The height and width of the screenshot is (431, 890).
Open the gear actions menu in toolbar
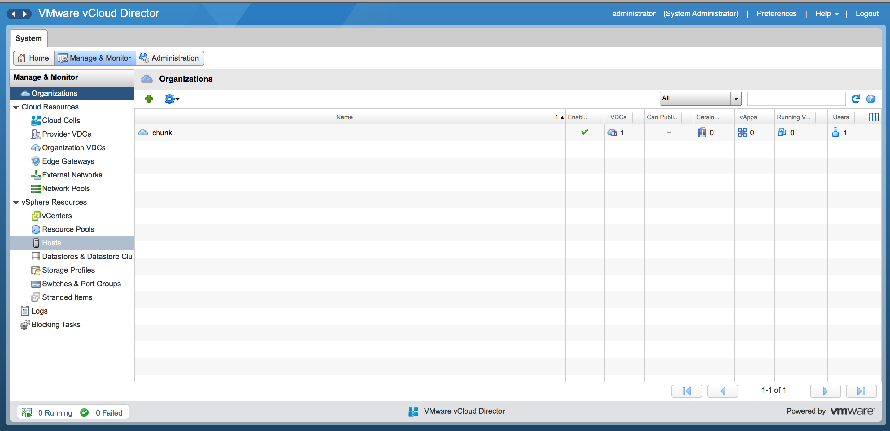(172, 99)
